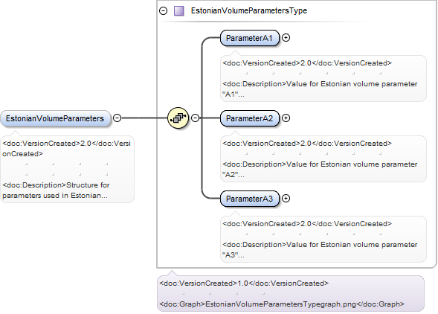Click the VersionCreated 1.0 type annotation

[x=244, y=283]
